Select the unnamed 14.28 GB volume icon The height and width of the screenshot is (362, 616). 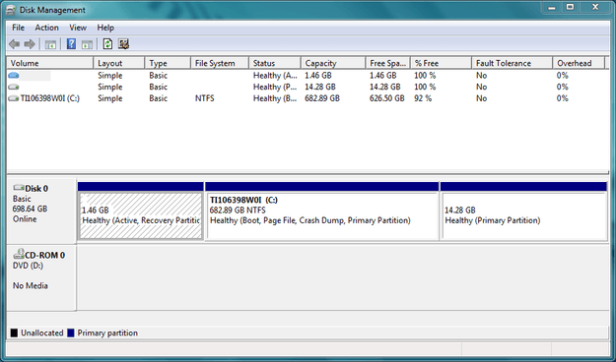click(14, 87)
